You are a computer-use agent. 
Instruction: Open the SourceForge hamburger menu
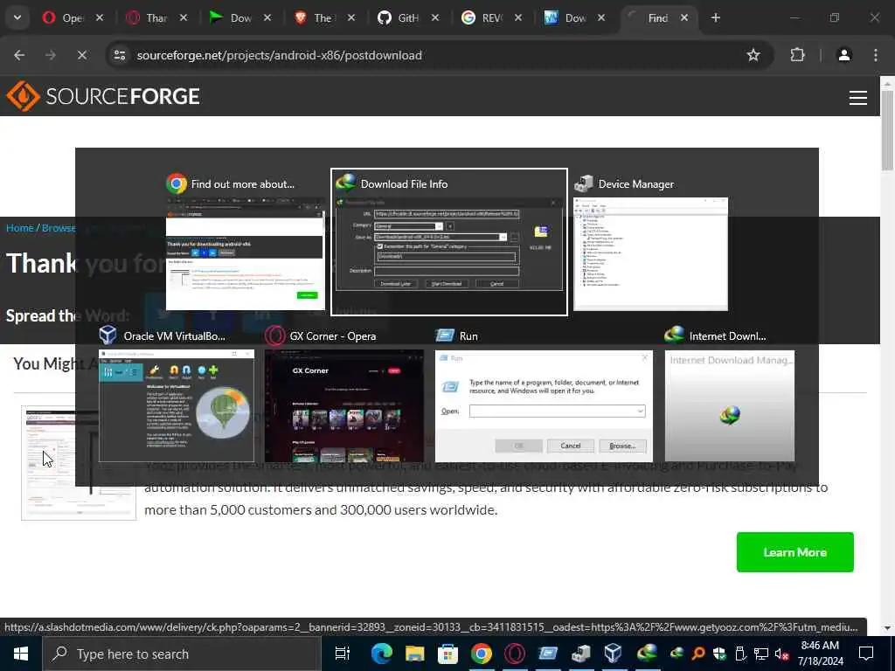pyautogui.click(x=858, y=98)
